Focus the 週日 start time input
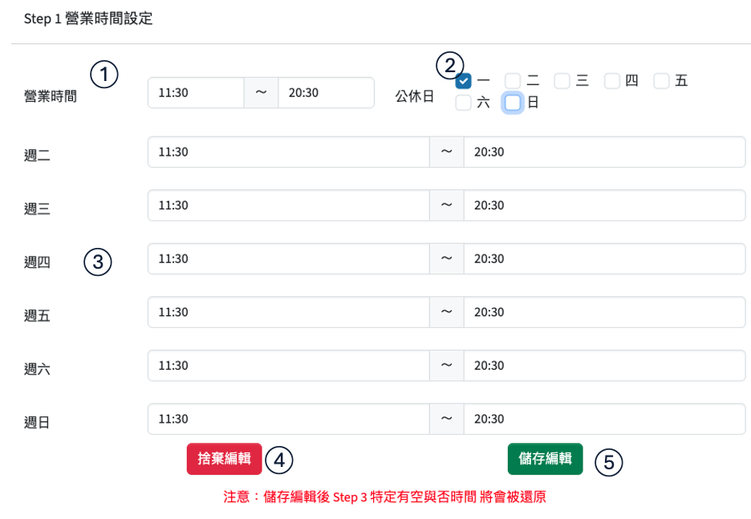Screen dimensions: 751x519 pyautogui.click(x=288, y=419)
